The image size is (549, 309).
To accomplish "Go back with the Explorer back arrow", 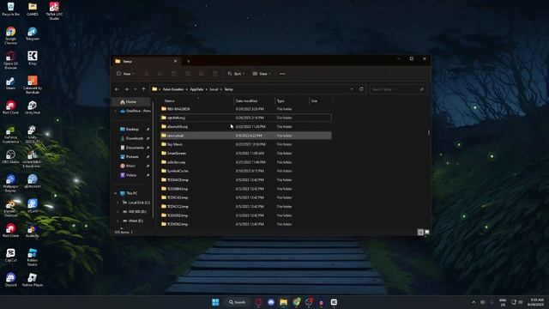I will [117, 89].
